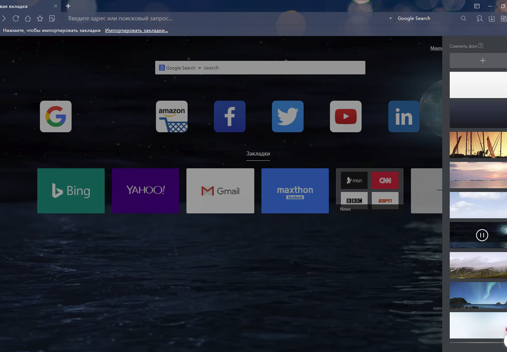
Task: Pause the animated night ocean background
Action: coord(482,235)
